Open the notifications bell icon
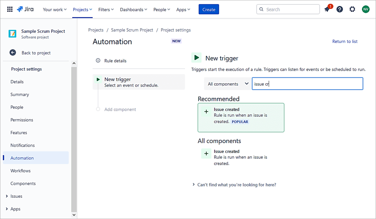The height and width of the screenshot is (219, 376). (326, 9)
